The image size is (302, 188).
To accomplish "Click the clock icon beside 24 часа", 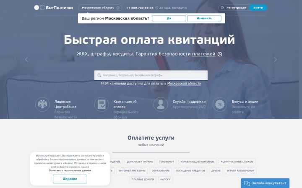I will coord(156,8).
